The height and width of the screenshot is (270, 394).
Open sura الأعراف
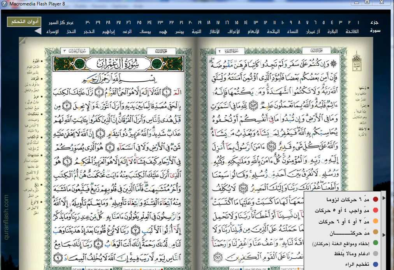pyautogui.click(x=234, y=32)
